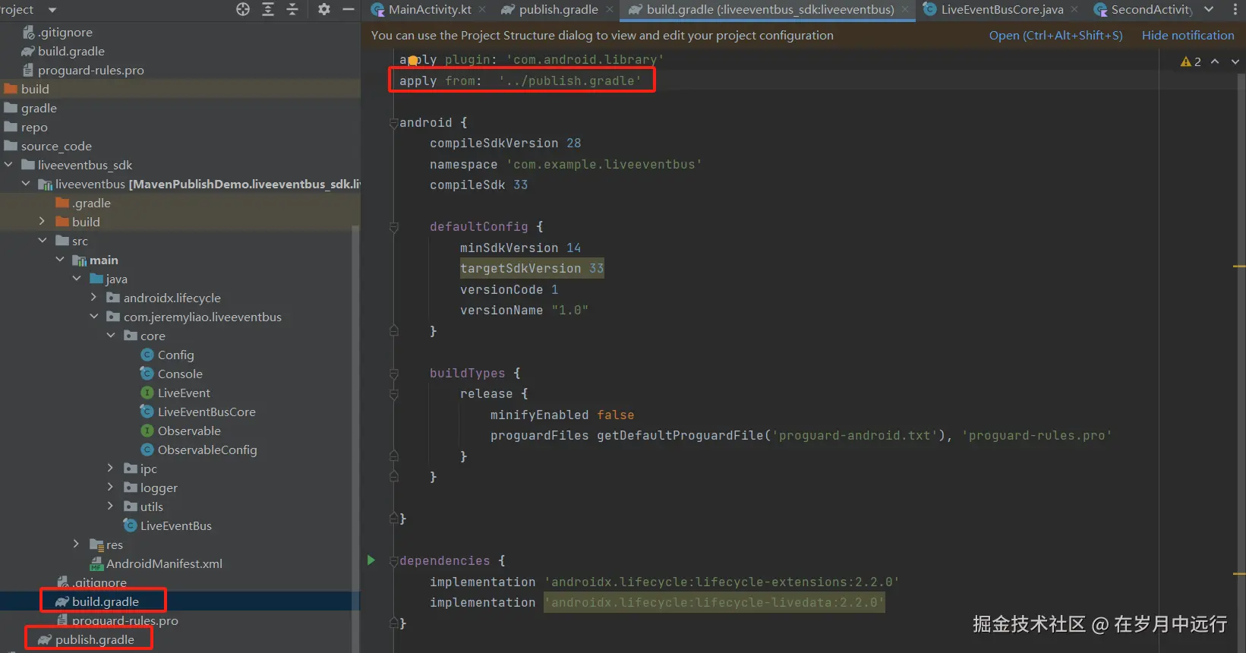Collapse the src folder

[x=43, y=241]
